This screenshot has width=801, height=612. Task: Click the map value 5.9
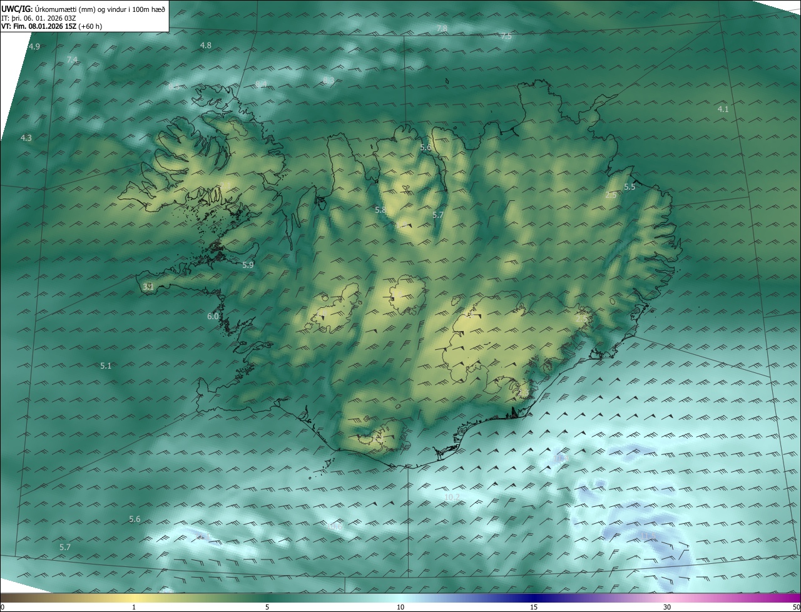(x=248, y=265)
